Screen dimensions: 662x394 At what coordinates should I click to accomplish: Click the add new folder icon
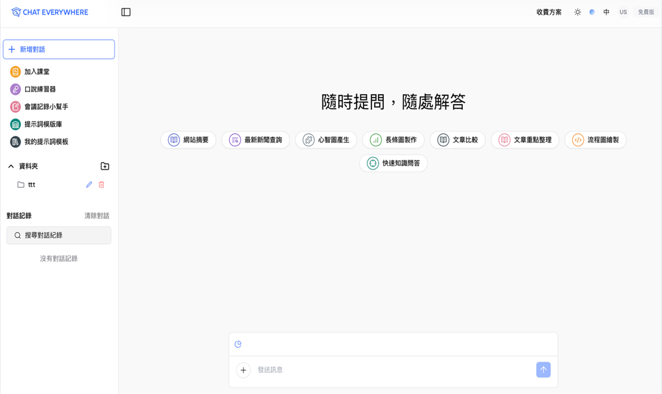105,166
